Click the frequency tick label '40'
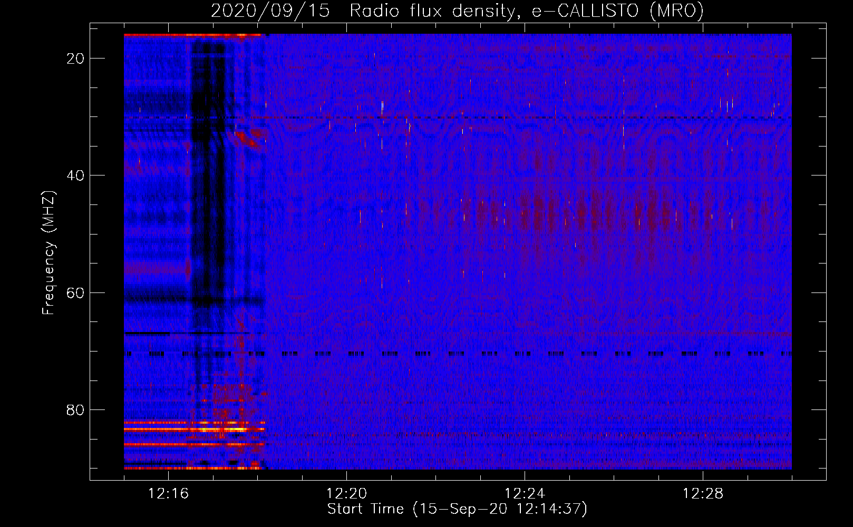Viewport: 853px width, 527px height. [75, 175]
